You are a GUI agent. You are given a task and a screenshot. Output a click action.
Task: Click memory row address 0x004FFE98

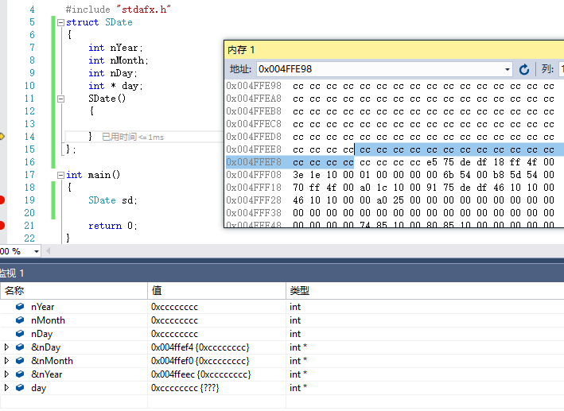pos(254,86)
